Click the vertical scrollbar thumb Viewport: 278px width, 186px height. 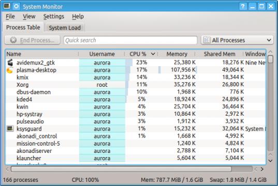(x=270, y=59)
